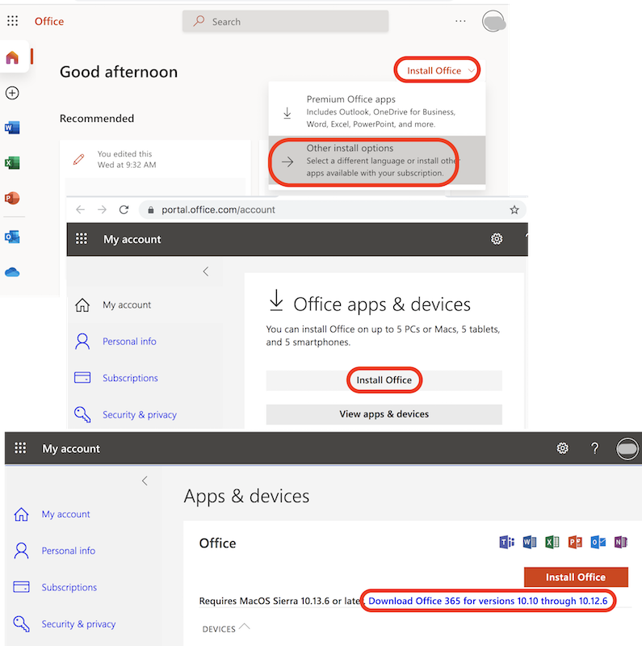Click the Office home icon in sidebar
Viewport: 642px width, 646px height.
pos(12,57)
